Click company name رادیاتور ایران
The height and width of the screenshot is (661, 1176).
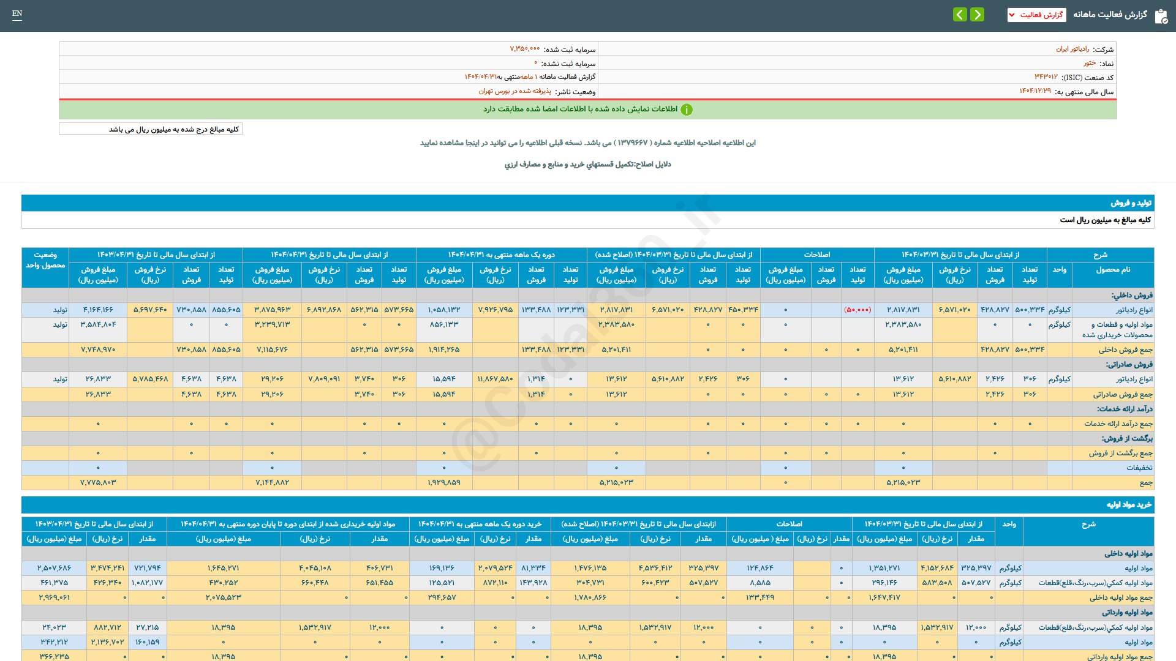tap(1072, 49)
